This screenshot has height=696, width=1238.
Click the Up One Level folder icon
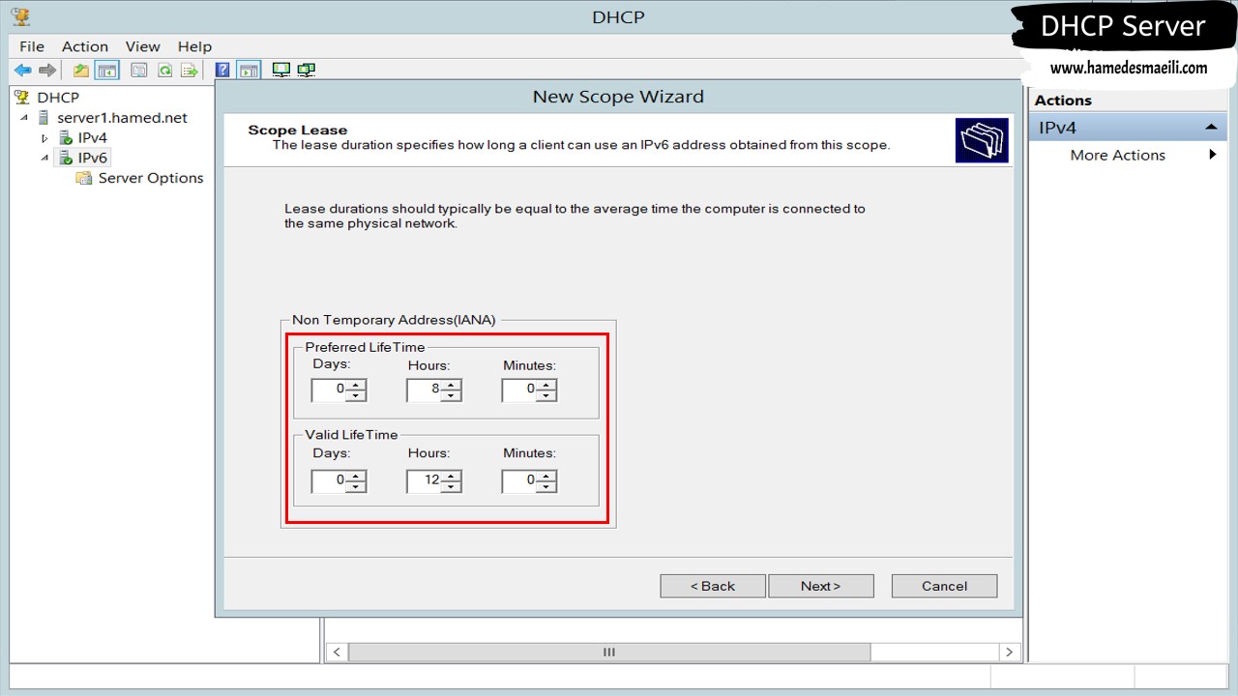(81, 71)
